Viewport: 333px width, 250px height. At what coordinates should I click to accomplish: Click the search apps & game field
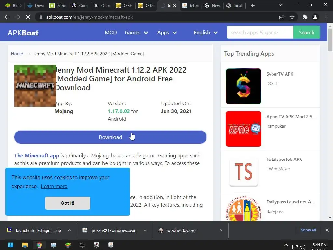coord(260,32)
